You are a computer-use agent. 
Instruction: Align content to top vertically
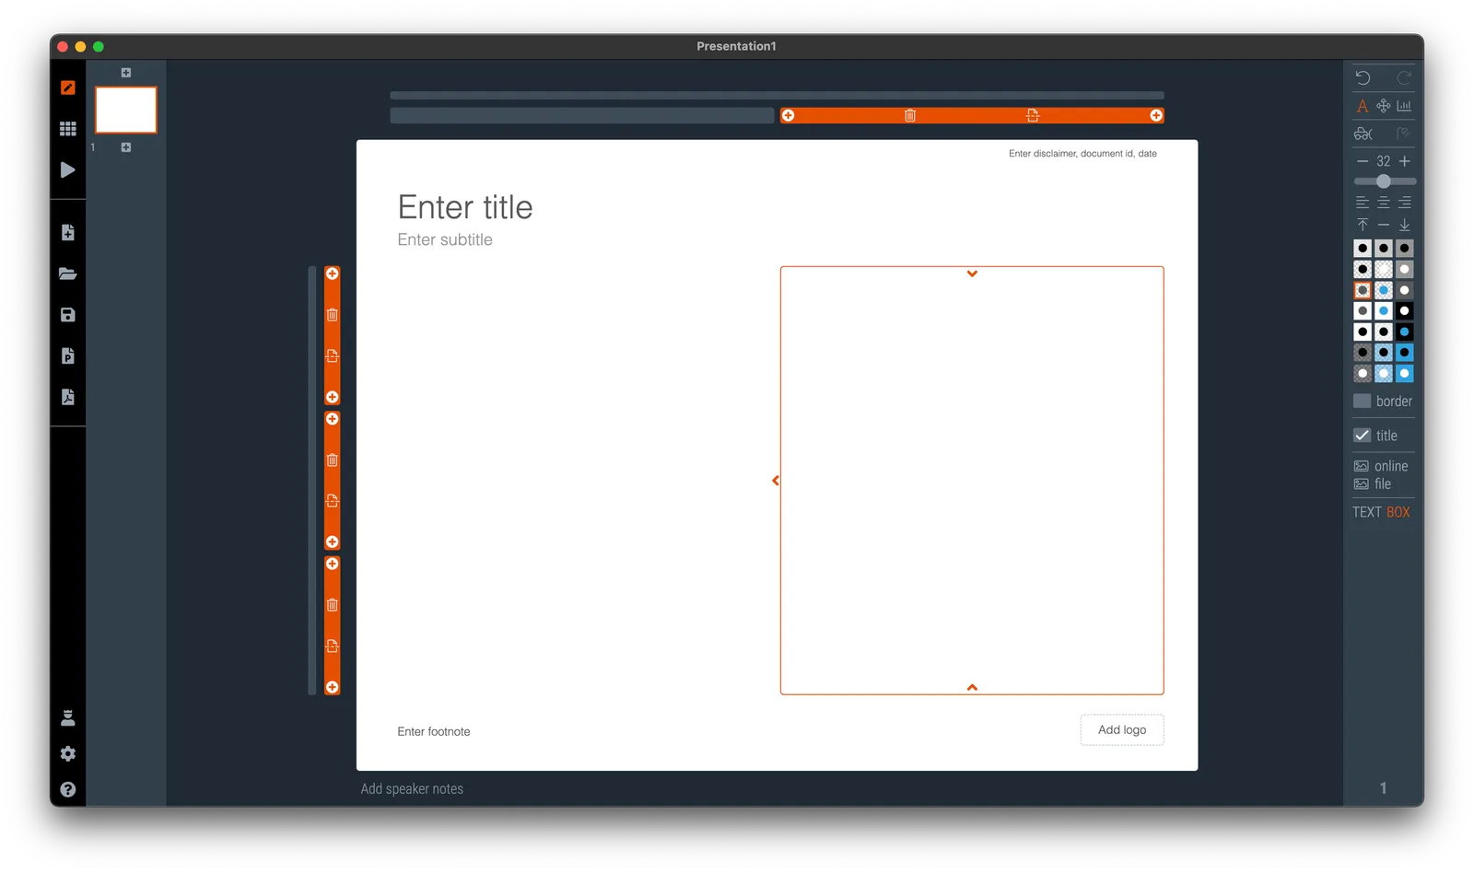(1363, 225)
